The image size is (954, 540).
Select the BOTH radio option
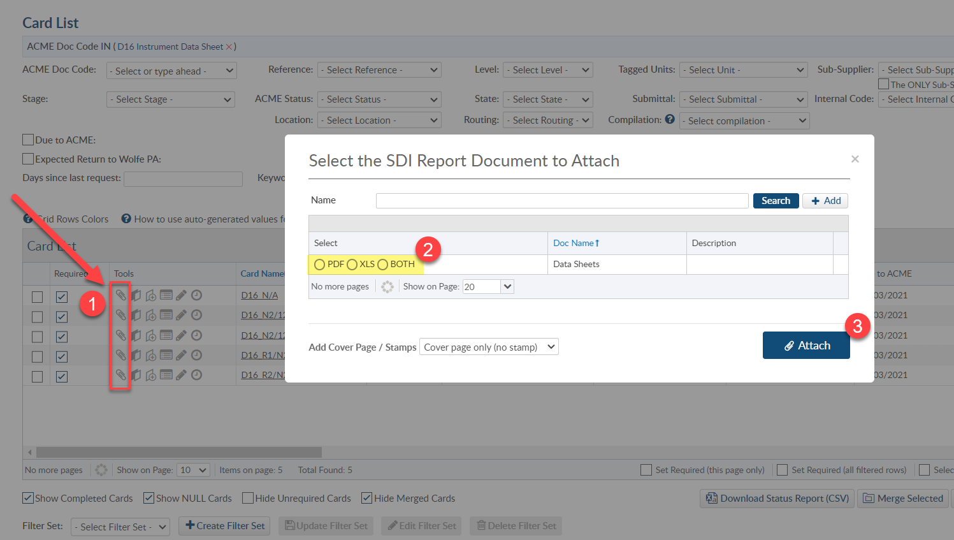382,265
